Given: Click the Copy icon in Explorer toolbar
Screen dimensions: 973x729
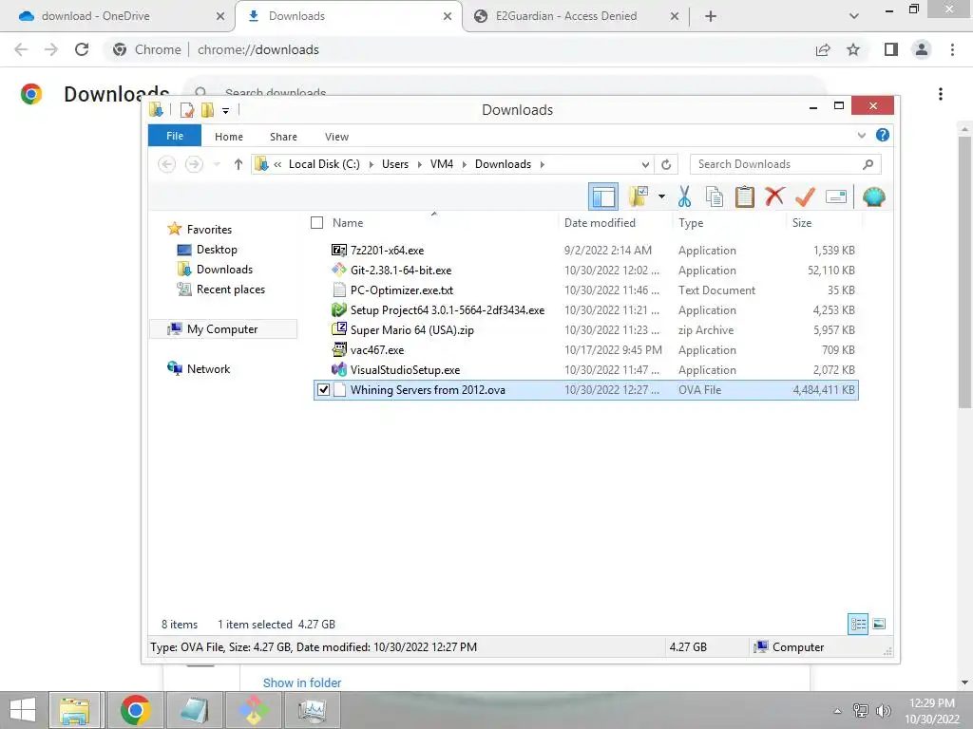Looking at the screenshot, I should 715,196.
